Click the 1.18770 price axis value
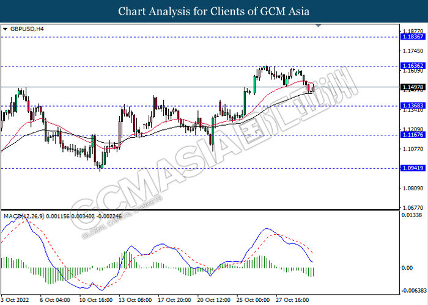The image size is (428, 305). [413, 31]
